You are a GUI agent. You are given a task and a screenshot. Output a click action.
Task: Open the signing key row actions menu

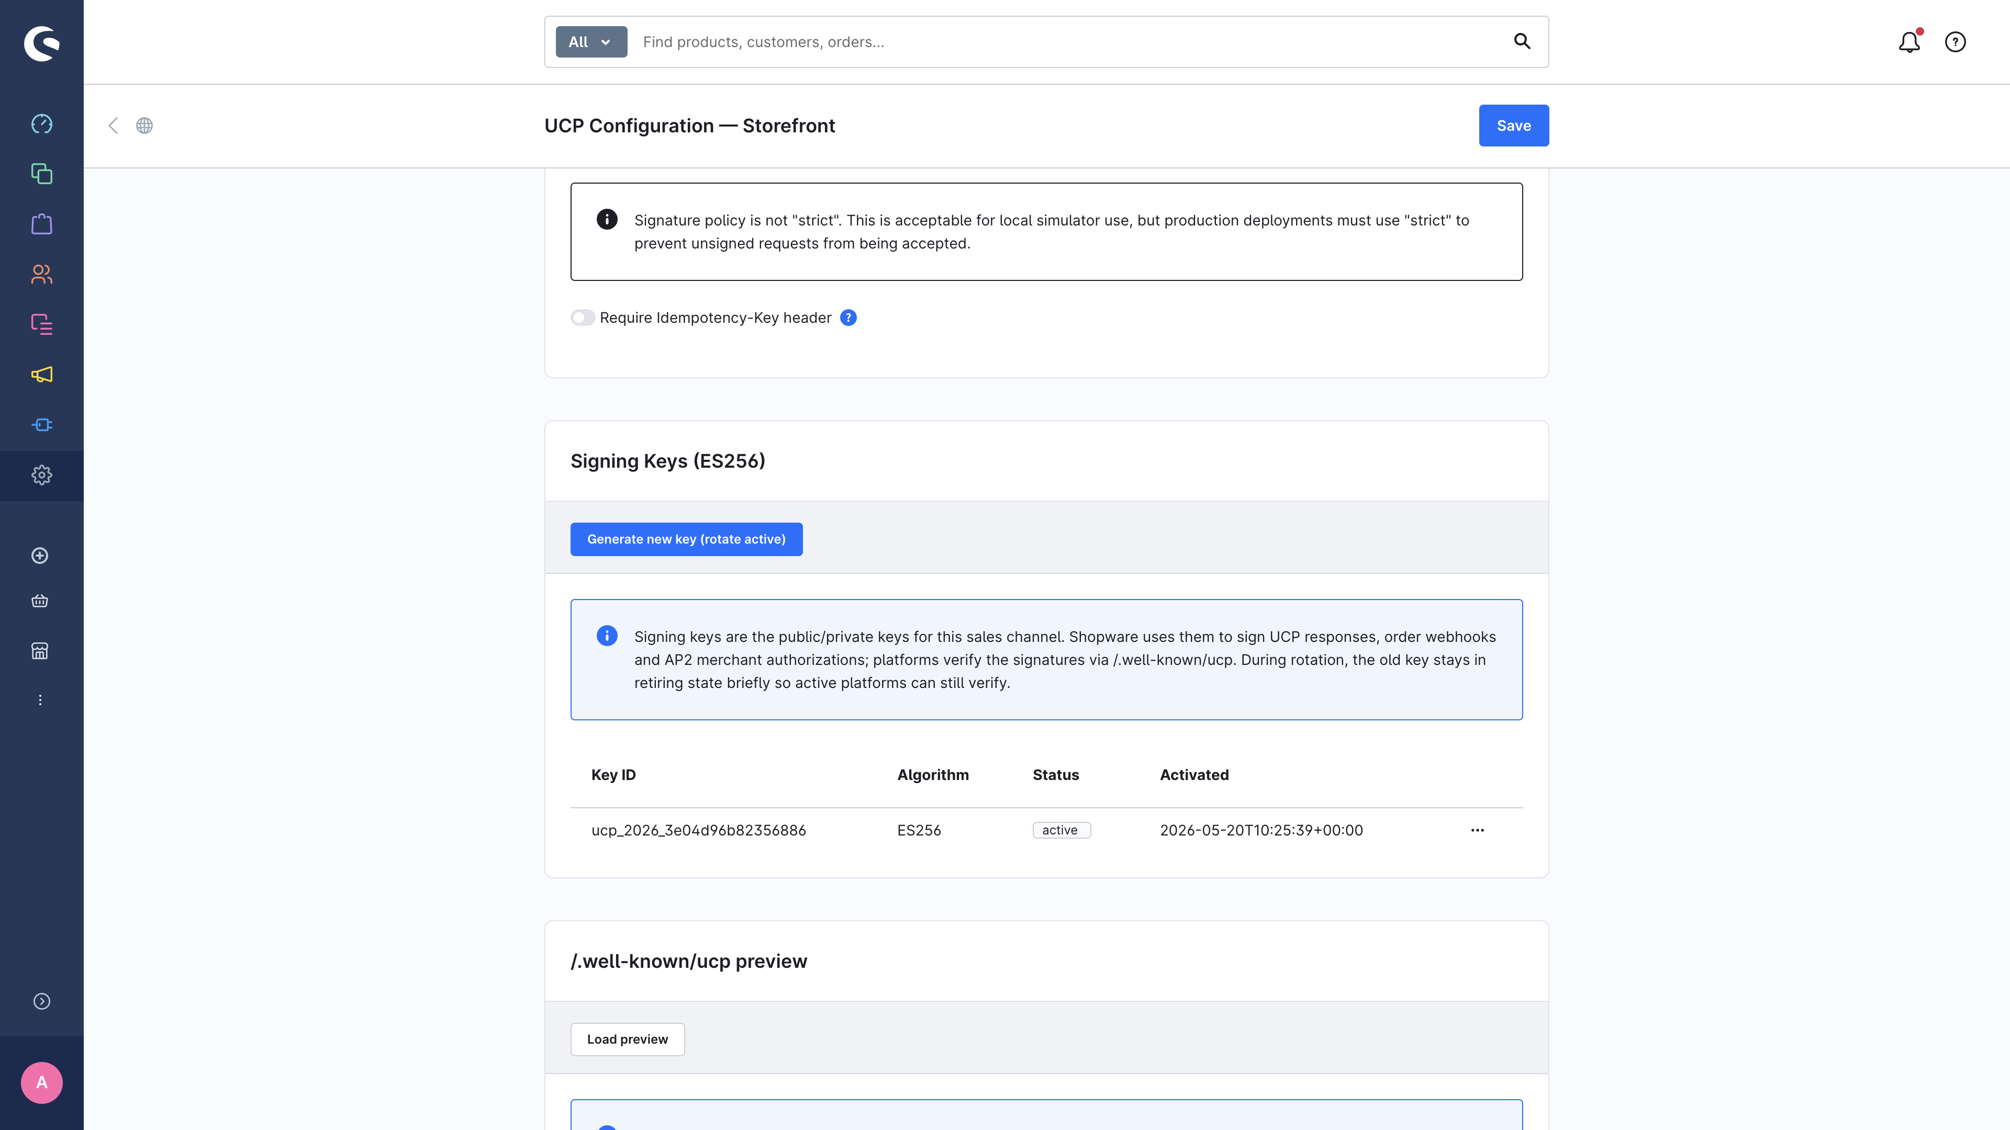coord(1477,830)
